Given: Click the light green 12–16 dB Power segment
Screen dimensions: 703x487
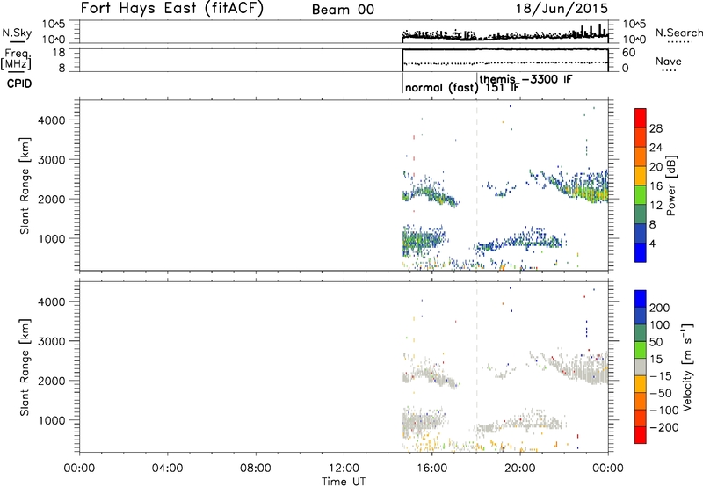Looking at the screenshot, I should pyautogui.click(x=641, y=194).
